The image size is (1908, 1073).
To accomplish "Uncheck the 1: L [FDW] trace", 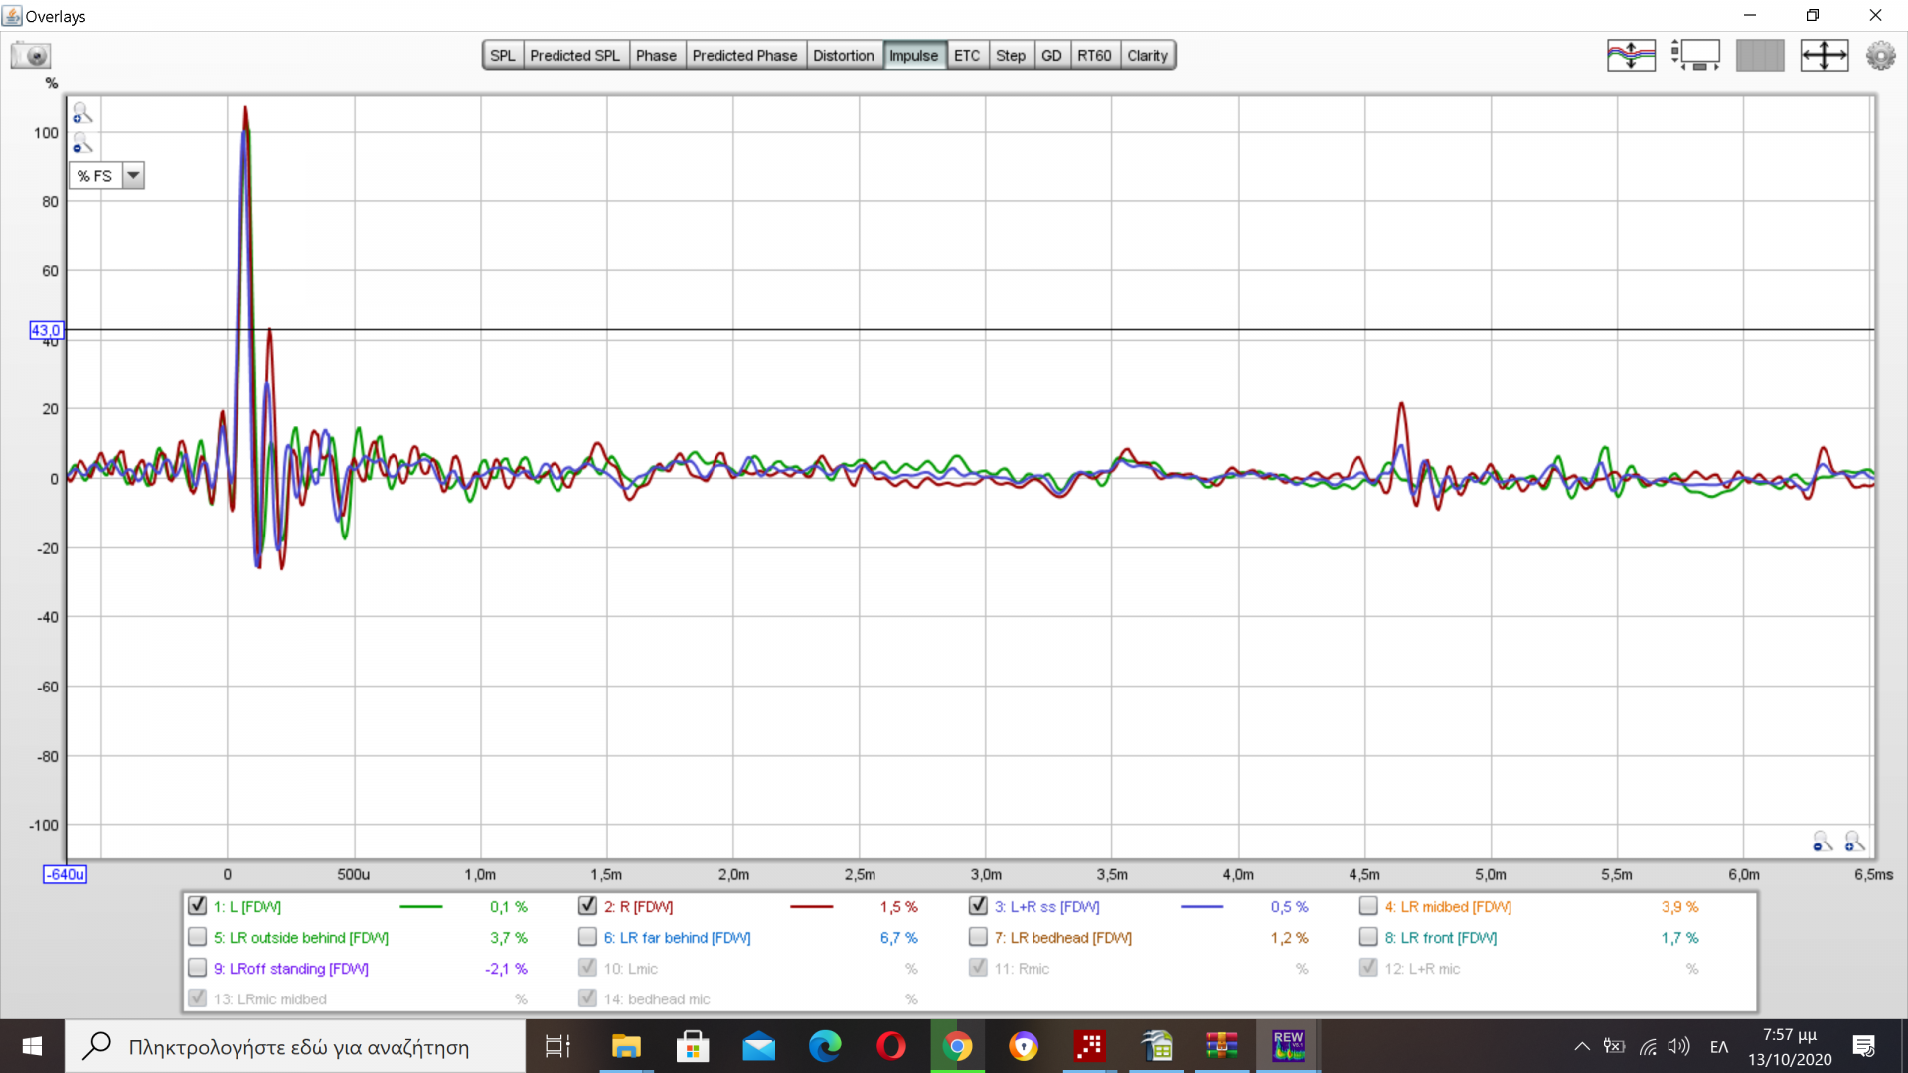I will point(197,906).
